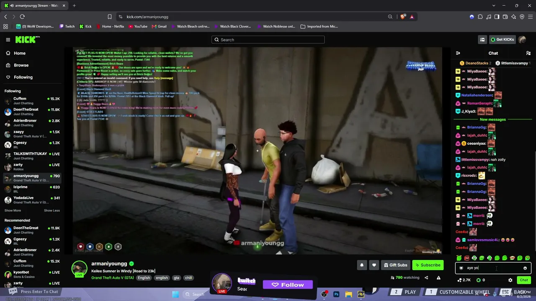Image resolution: width=536 pixels, height=301 pixels.
Task: Open Brave Wallet
Action: pyautogui.click(x=505, y=17)
